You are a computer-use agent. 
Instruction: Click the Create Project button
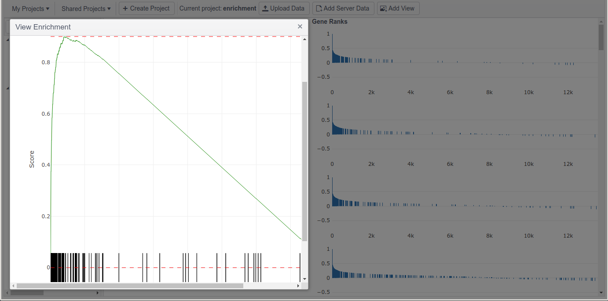147,8
